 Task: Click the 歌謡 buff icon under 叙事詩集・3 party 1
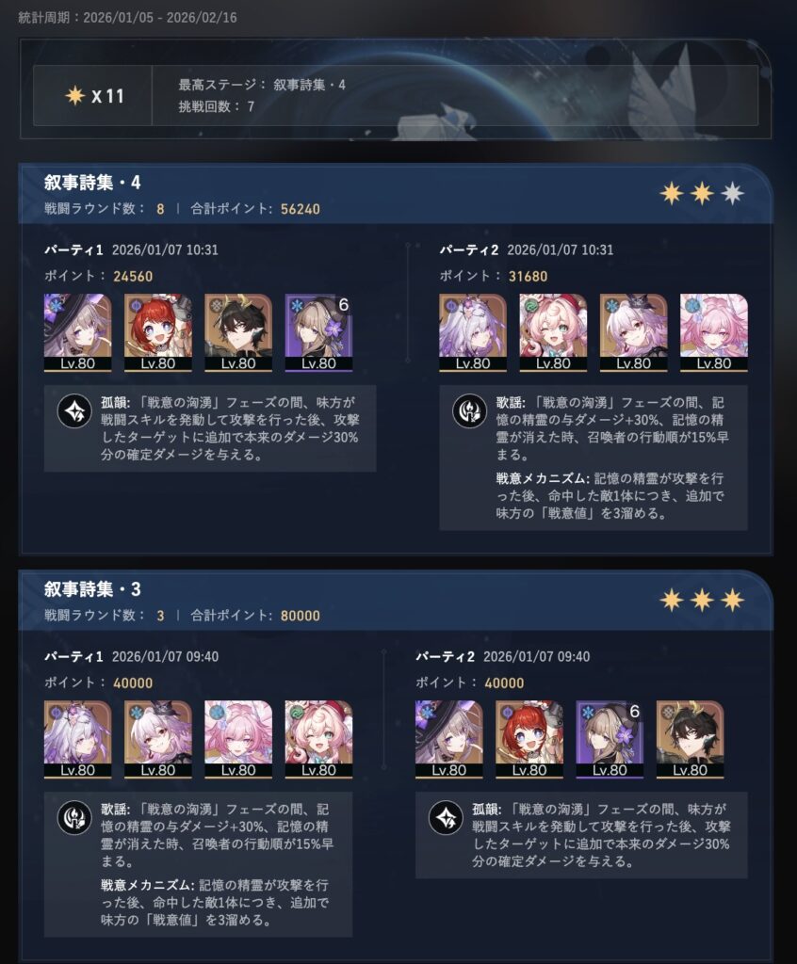pos(74,818)
